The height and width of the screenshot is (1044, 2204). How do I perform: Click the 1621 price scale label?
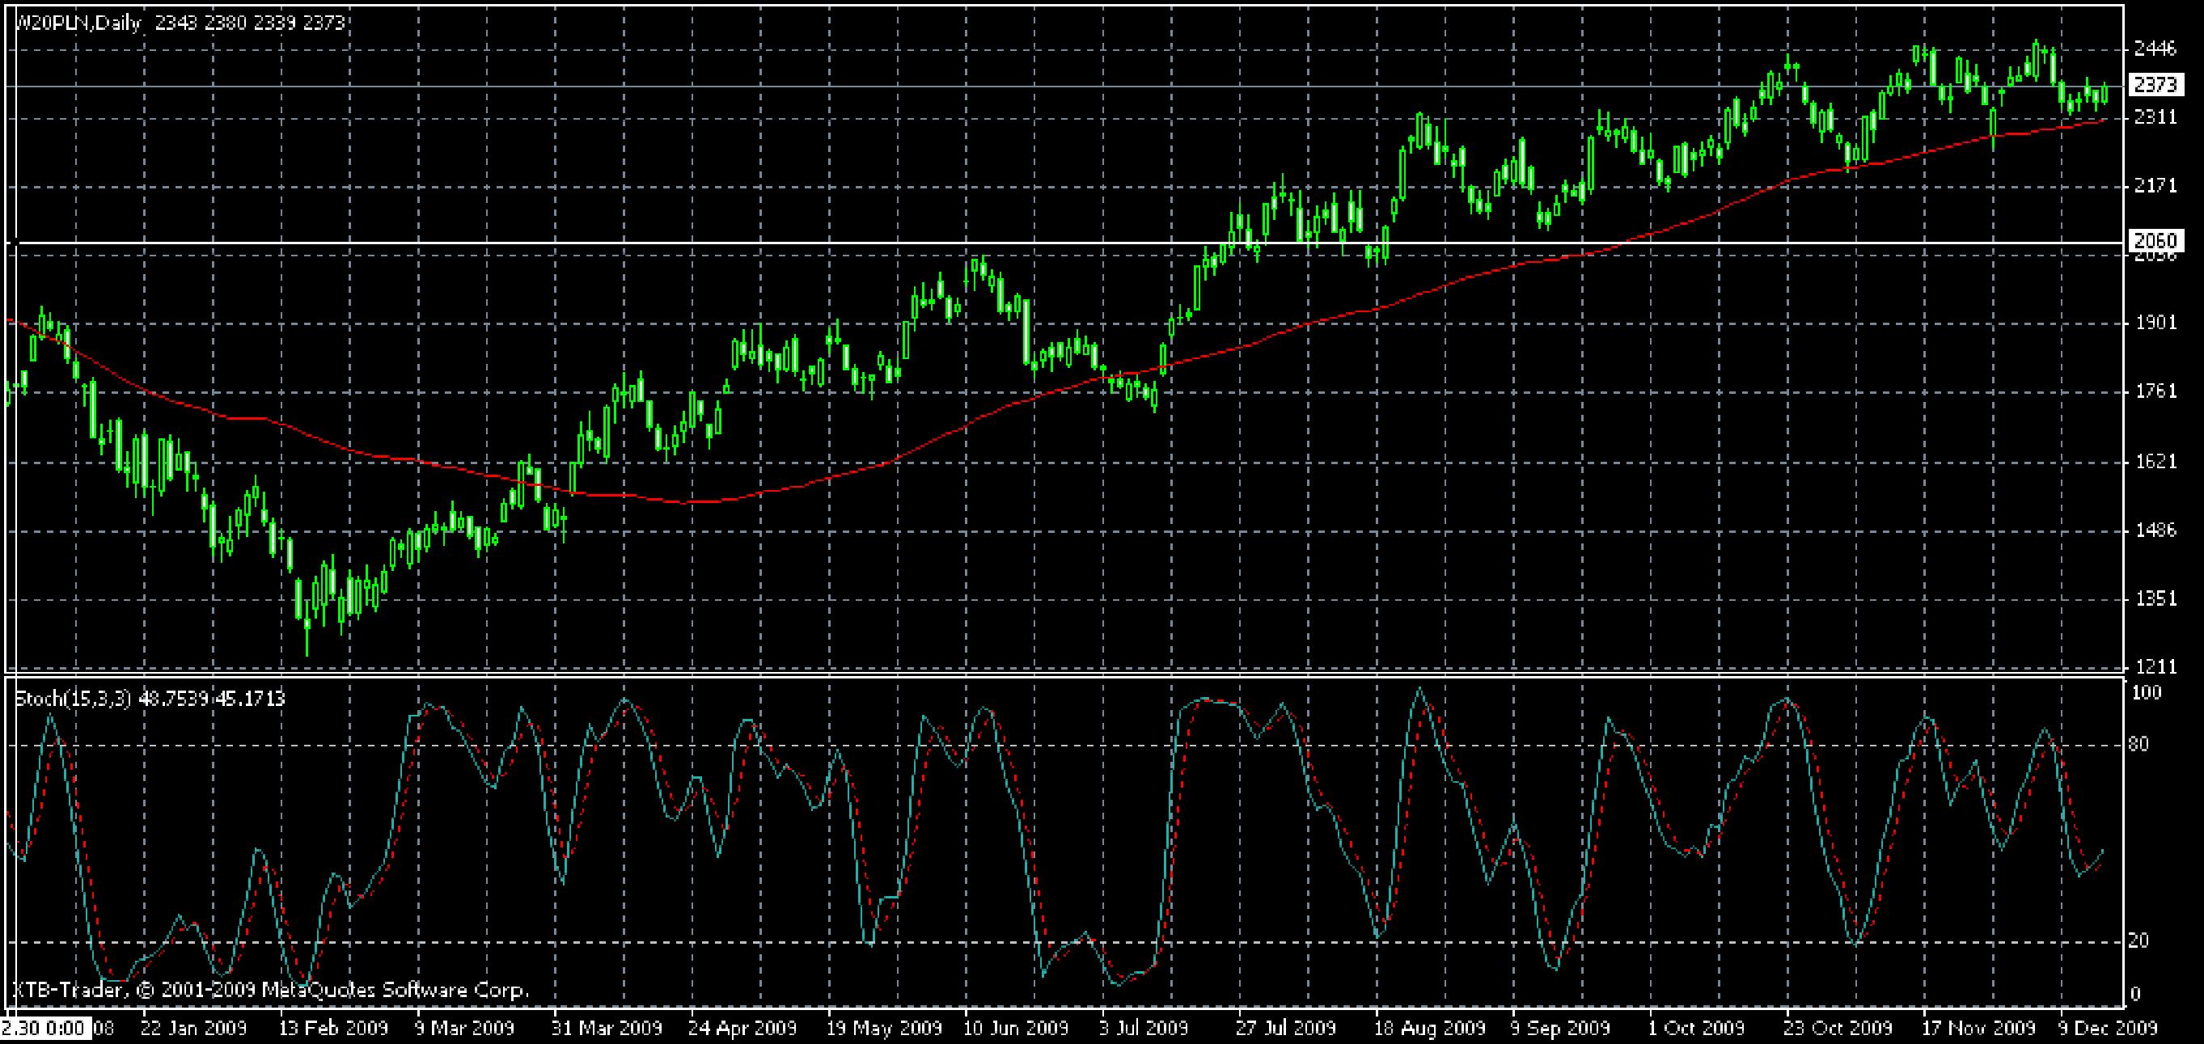click(2155, 462)
